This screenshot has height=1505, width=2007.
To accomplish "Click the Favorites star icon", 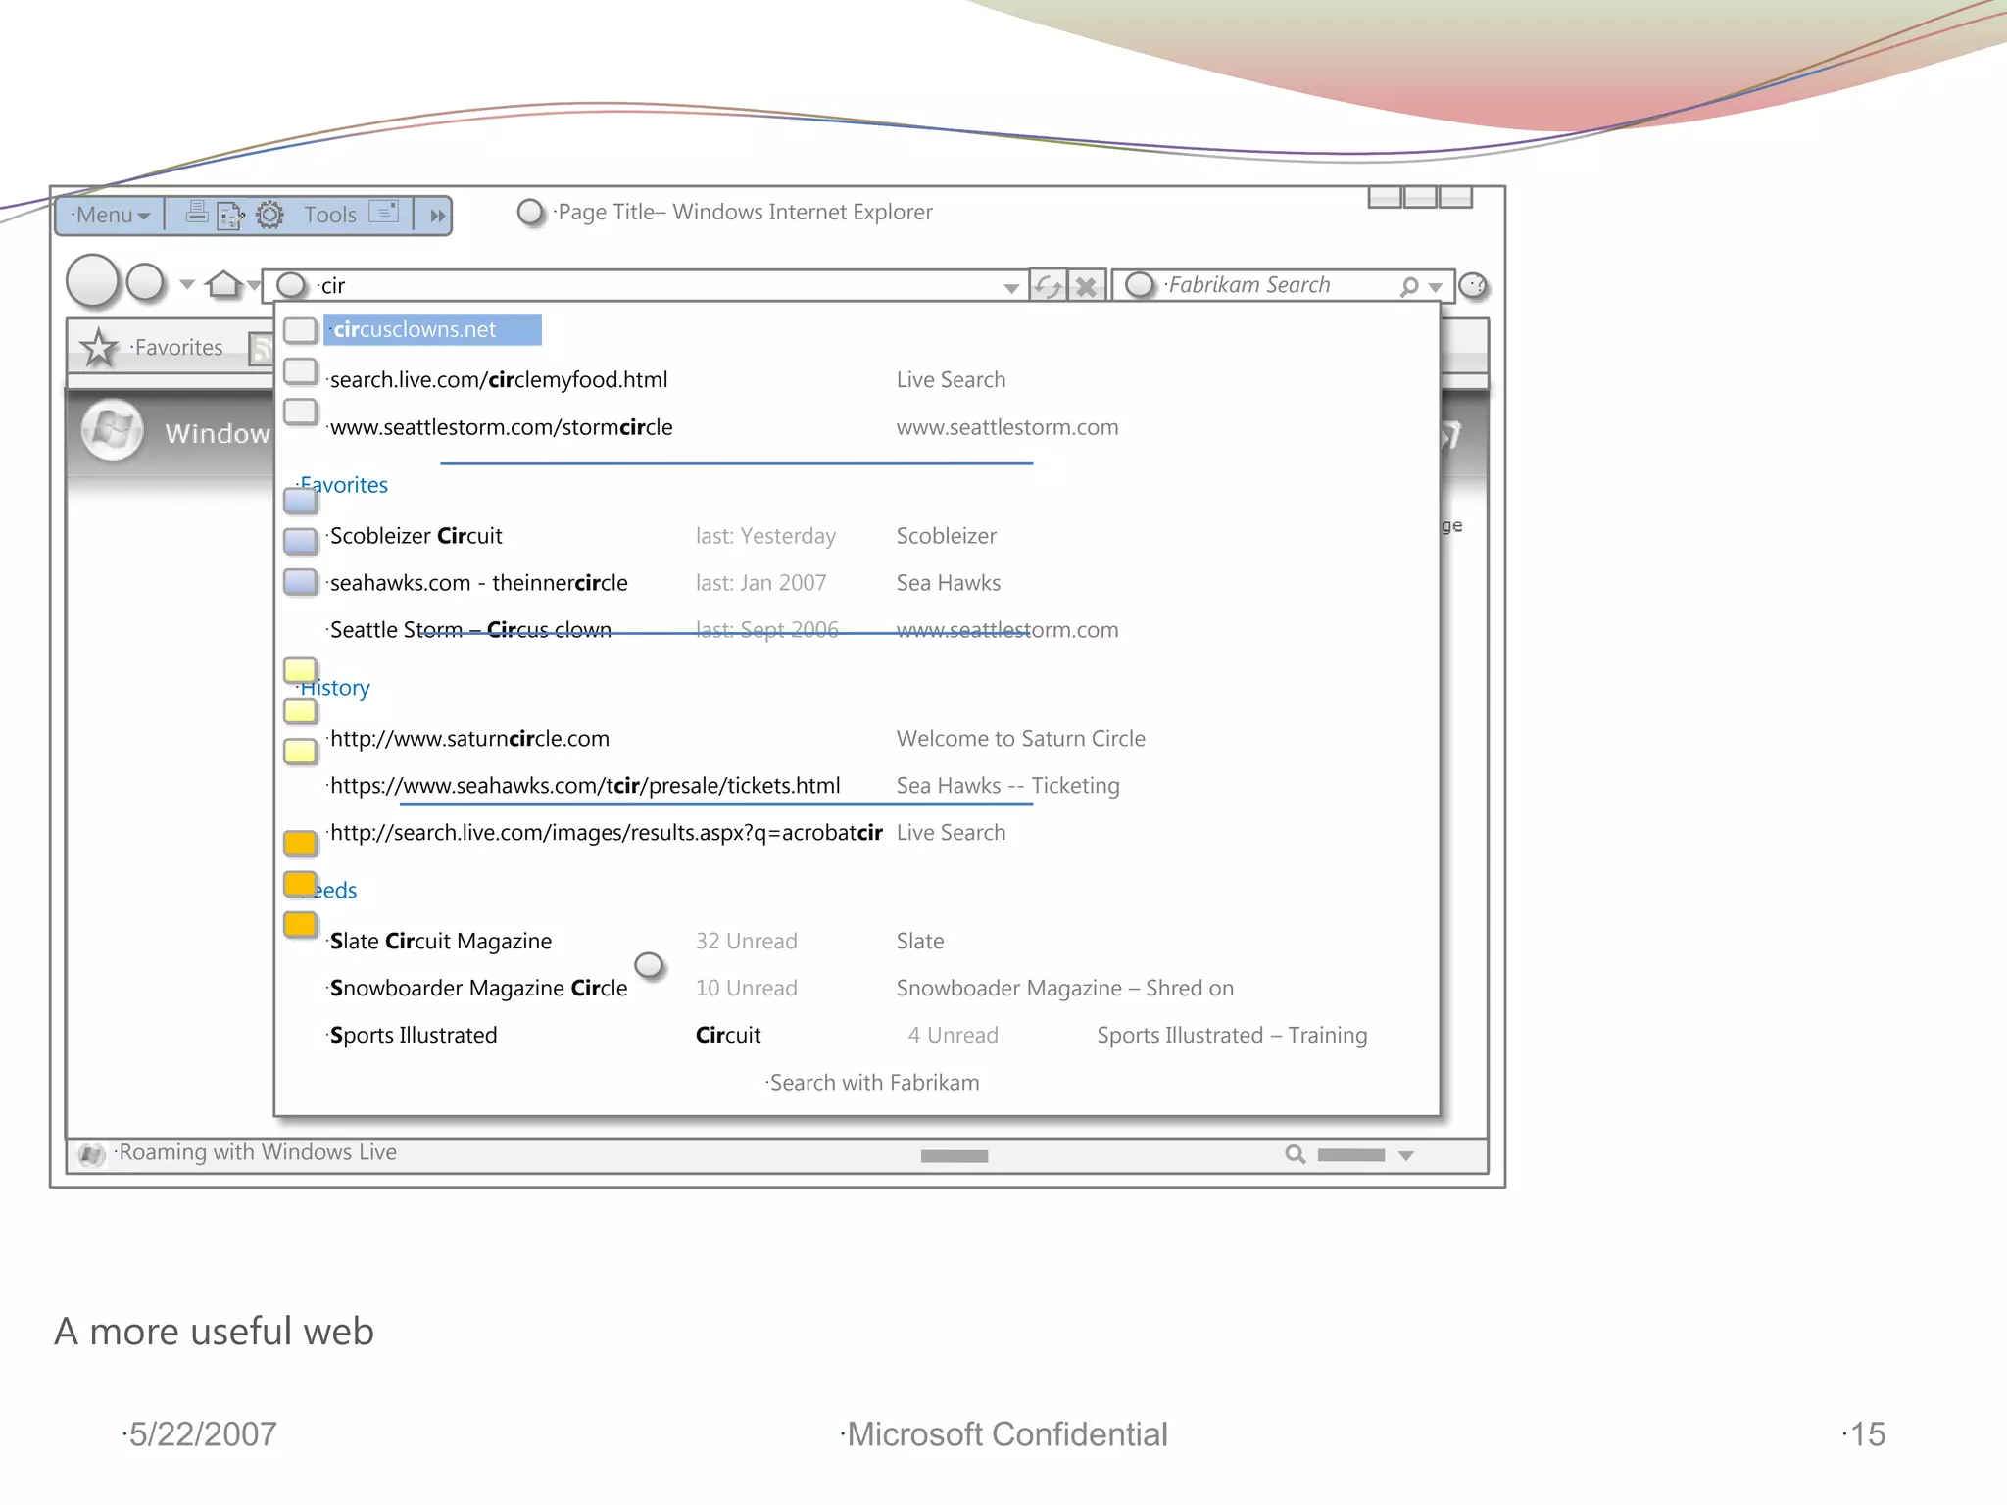I will point(98,348).
